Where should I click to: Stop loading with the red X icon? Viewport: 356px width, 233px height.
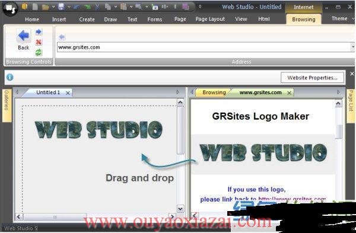39,42
